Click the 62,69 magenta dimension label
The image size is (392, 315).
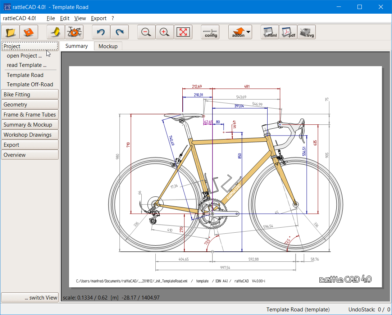coord(208,122)
